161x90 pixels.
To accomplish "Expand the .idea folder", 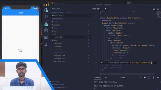I will pyautogui.click(x=53, y=22).
